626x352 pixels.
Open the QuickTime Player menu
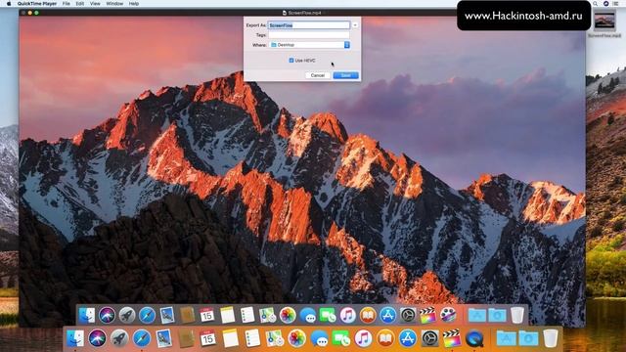click(x=37, y=4)
